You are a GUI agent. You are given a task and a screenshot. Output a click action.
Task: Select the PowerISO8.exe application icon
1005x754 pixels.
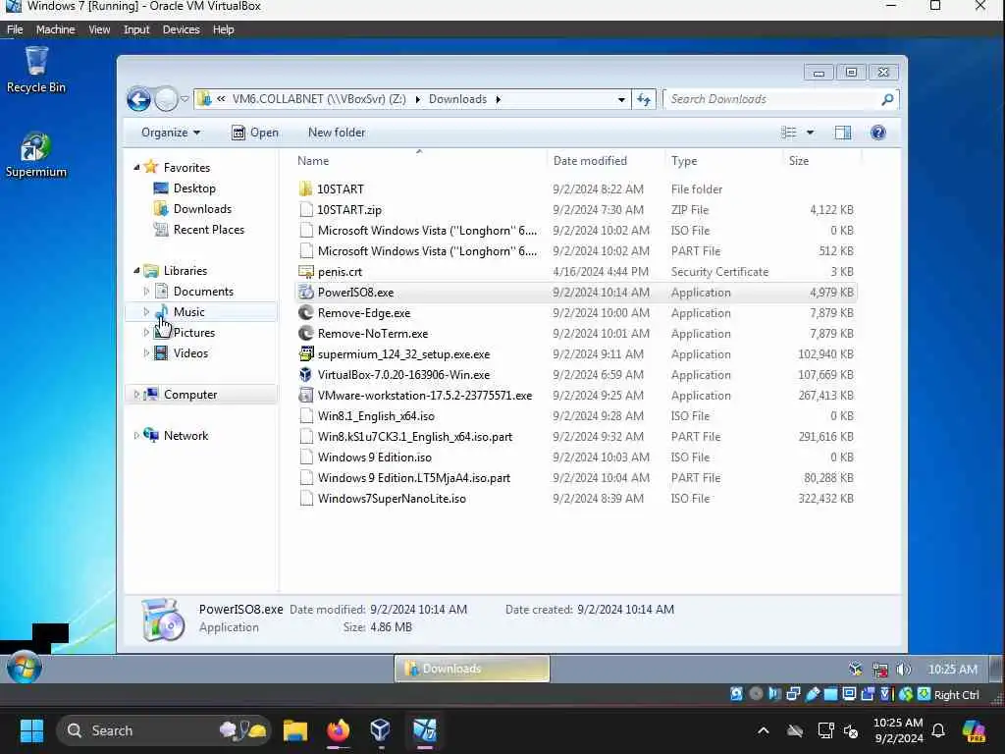[x=306, y=293]
